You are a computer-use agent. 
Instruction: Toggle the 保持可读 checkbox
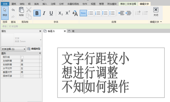22,76
